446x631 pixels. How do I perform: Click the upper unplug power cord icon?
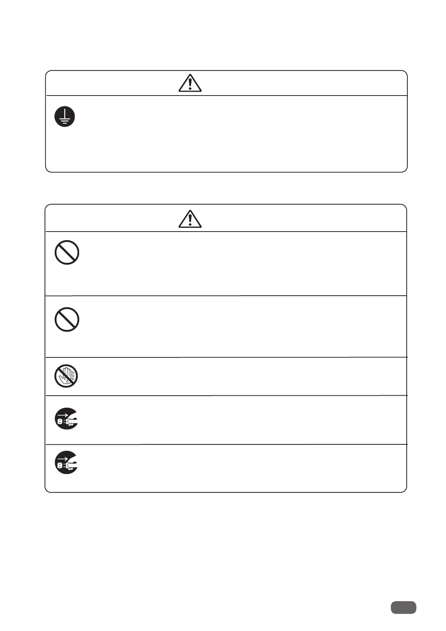[66, 419]
